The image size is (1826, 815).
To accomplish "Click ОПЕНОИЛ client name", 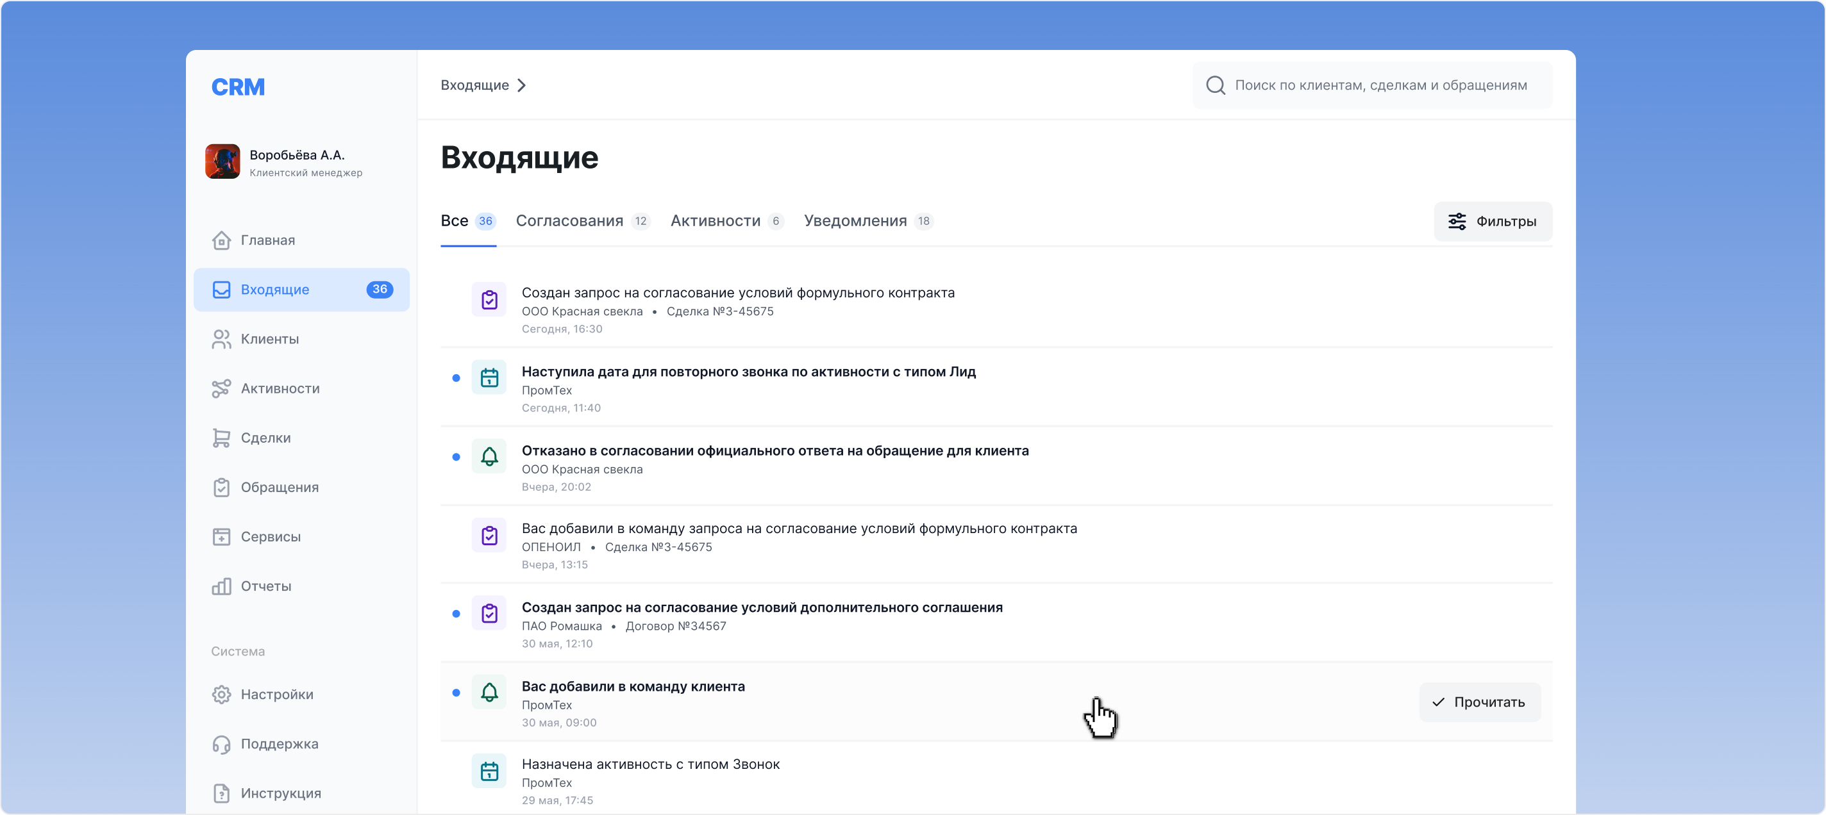I will (551, 547).
